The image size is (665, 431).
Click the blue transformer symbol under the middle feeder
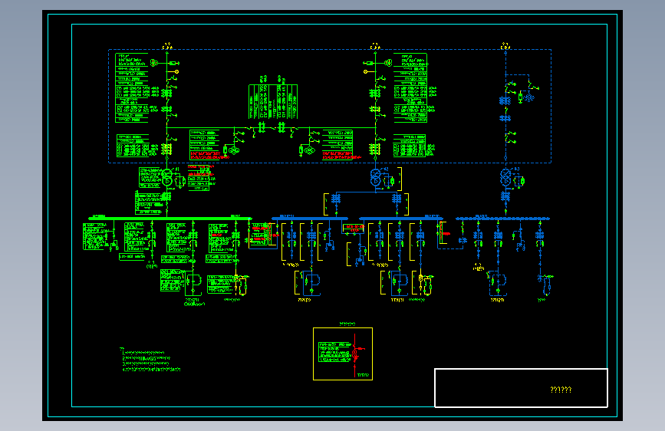pos(375,177)
